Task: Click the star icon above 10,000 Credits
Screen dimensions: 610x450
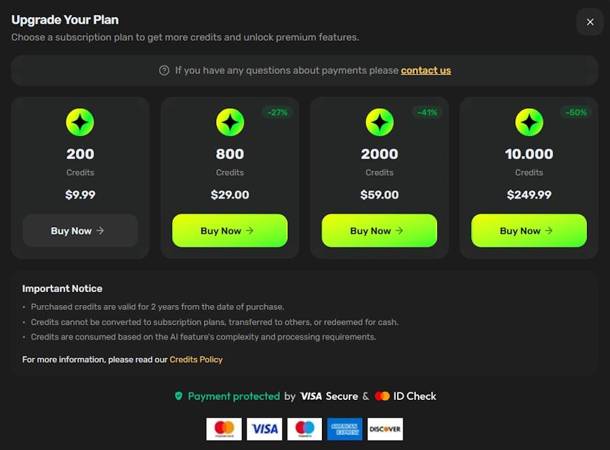Action: 529,122
